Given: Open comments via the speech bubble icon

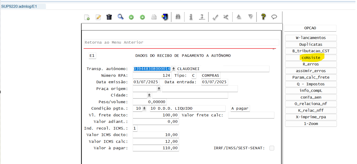Looking at the screenshot, I should (274, 17).
